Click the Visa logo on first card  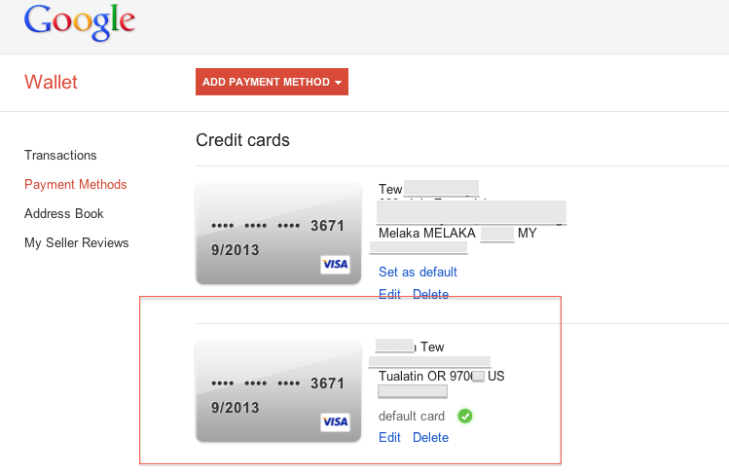[x=335, y=265]
